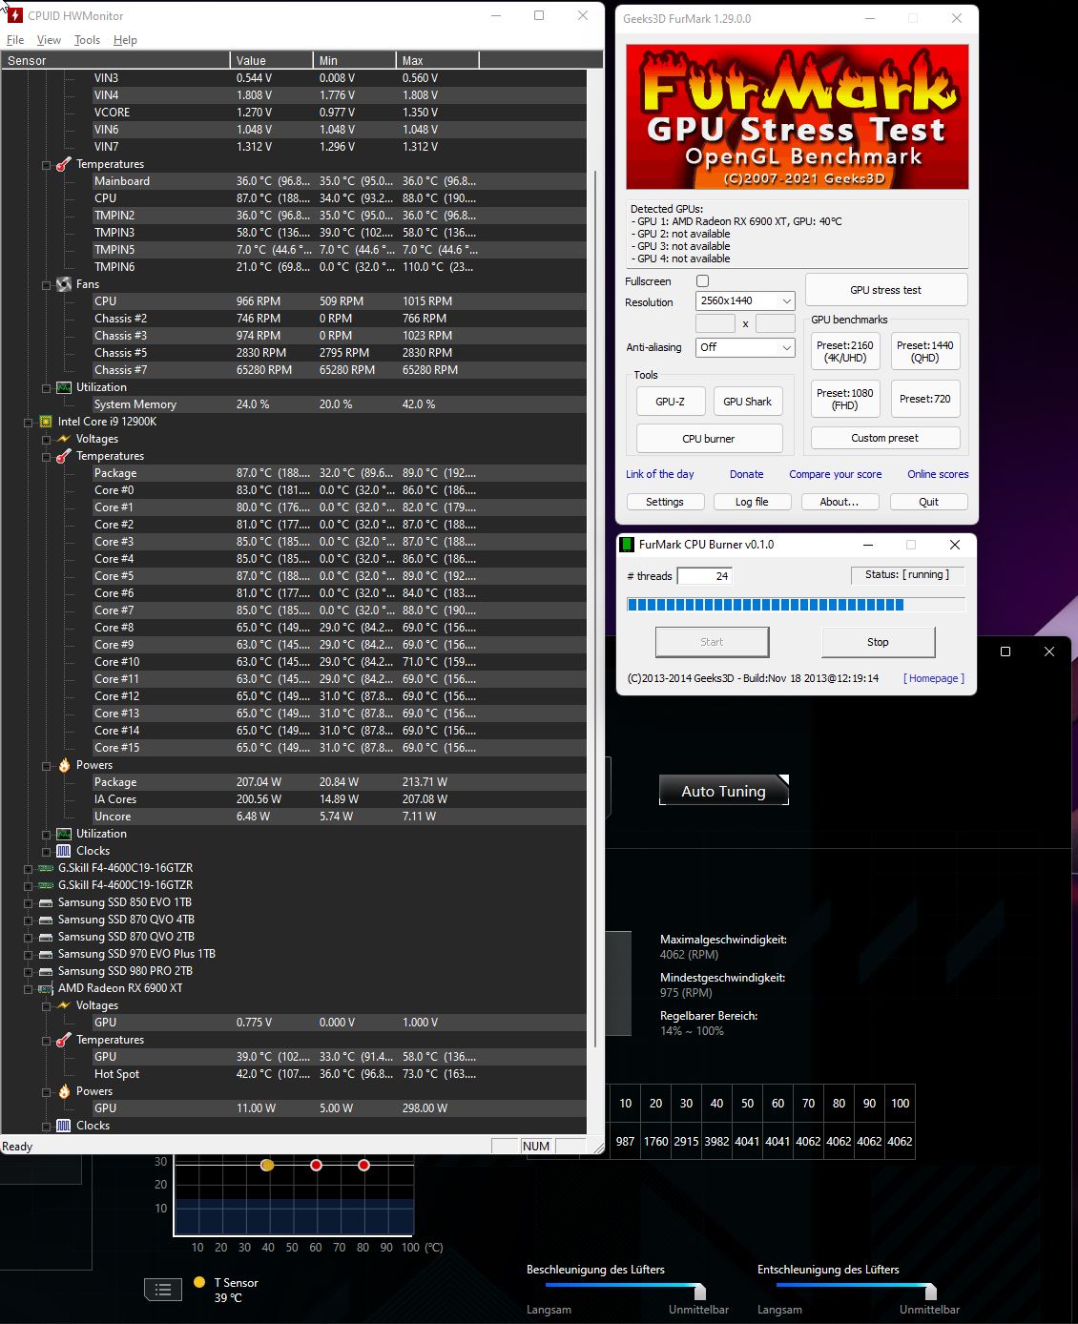Viewport: 1078px width, 1324px height.
Task: Click the red fan curve point at 80°C
Action: (x=363, y=1165)
